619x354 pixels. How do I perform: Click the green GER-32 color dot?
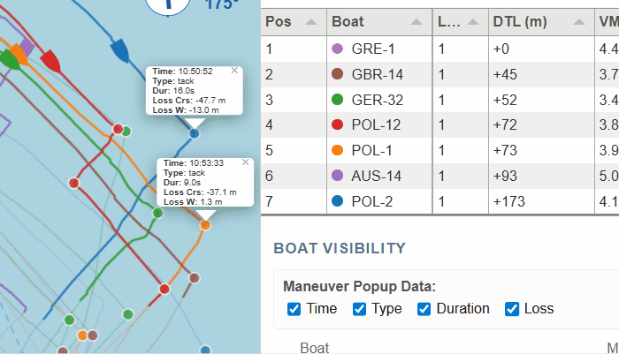(x=336, y=101)
